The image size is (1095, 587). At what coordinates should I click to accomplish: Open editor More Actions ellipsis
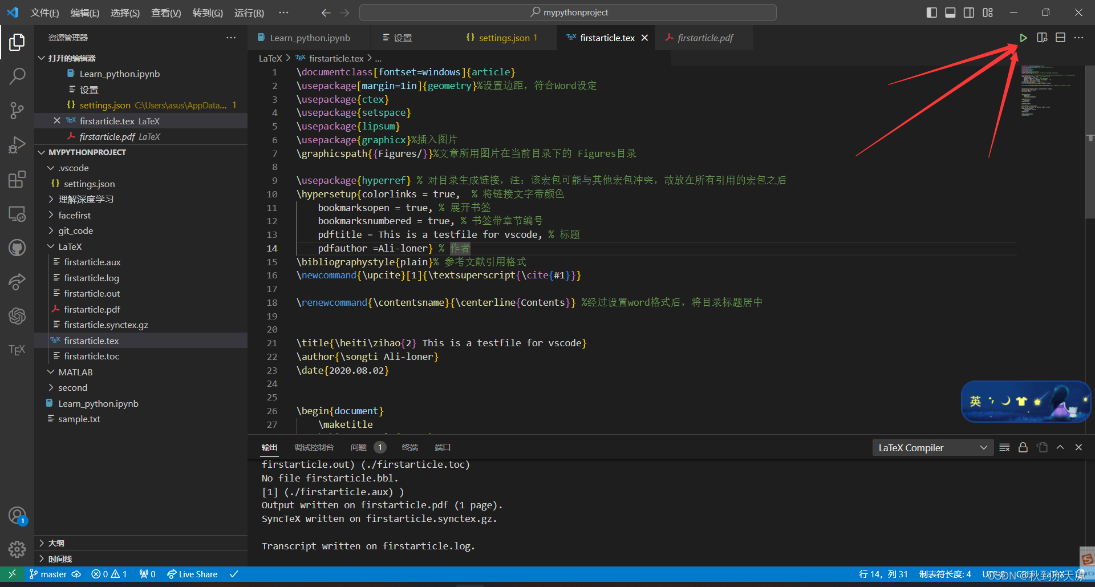tap(1078, 38)
